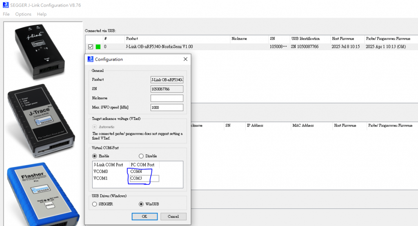418x226 pixels.
Task: Close the Configuration dialog
Action: (x=186, y=59)
